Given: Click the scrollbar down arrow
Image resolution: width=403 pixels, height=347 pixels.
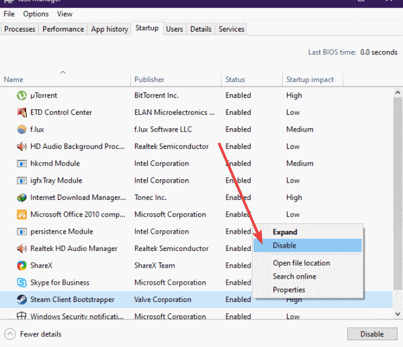Looking at the screenshot, I should (398, 314).
